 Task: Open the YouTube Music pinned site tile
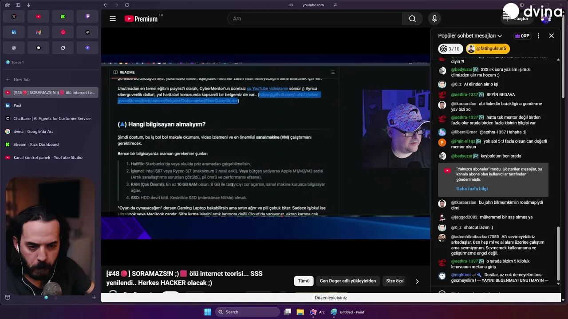click(x=63, y=32)
